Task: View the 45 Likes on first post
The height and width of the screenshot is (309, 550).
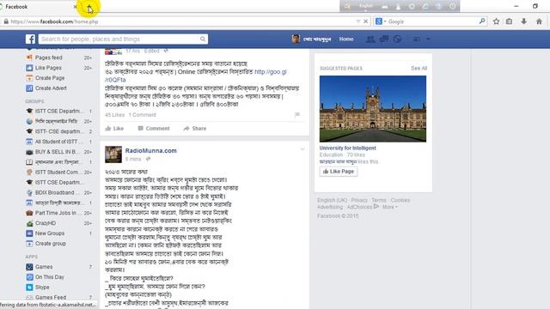Action: [x=114, y=114]
